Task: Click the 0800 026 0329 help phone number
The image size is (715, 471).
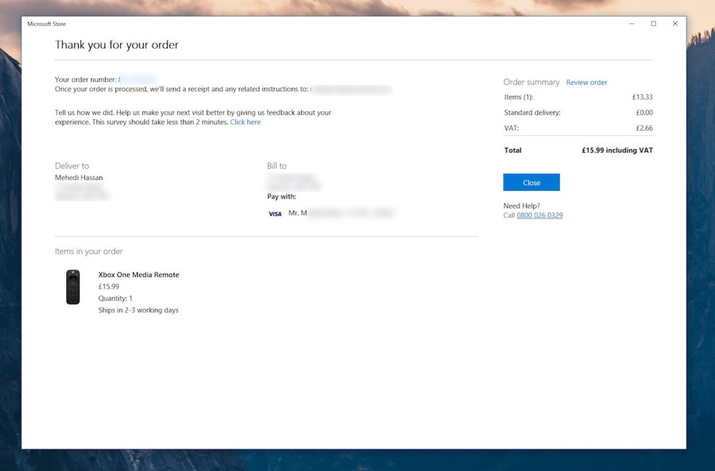Action: point(539,216)
